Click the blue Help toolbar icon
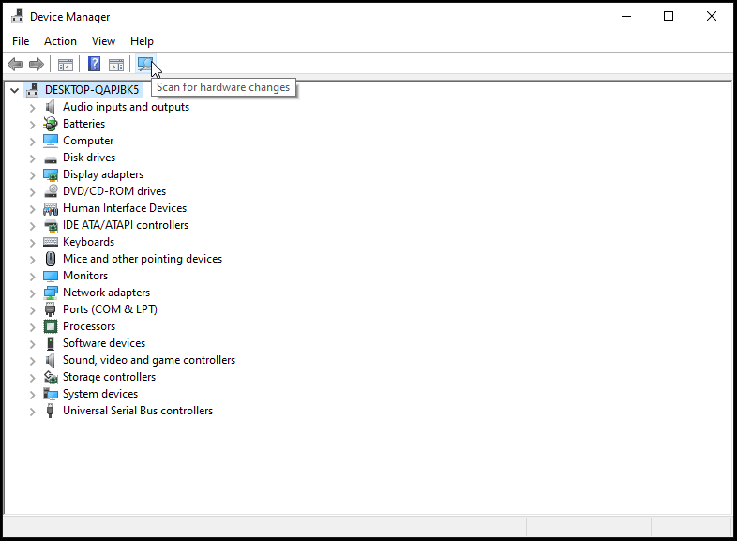The width and height of the screenshot is (737, 541). click(x=95, y=64)
